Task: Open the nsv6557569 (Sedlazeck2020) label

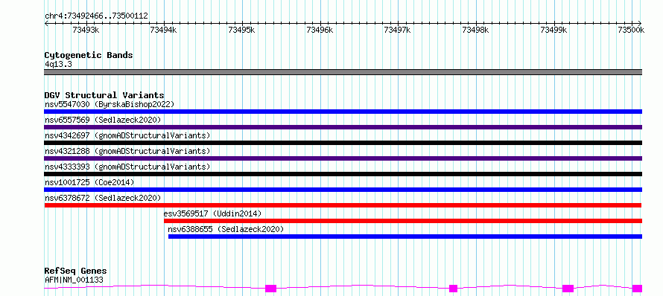Action: [103, 120]
